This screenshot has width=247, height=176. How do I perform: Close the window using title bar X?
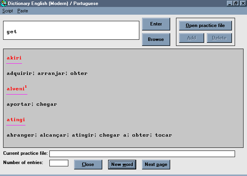pyautogui.click(x=242, y=3)
